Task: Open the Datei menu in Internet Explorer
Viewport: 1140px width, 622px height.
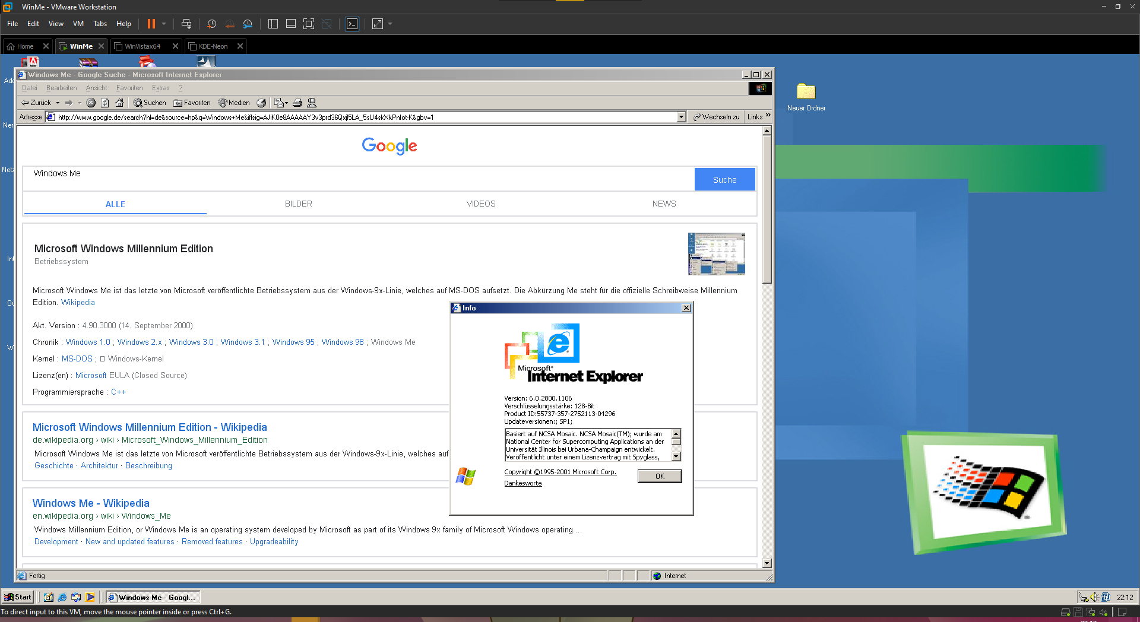Action: 30,88
